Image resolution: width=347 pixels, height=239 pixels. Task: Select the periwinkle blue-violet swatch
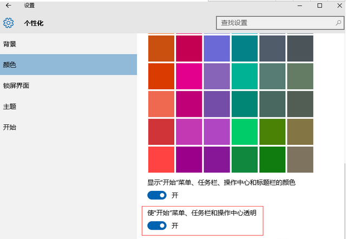[x=217, y=49]
